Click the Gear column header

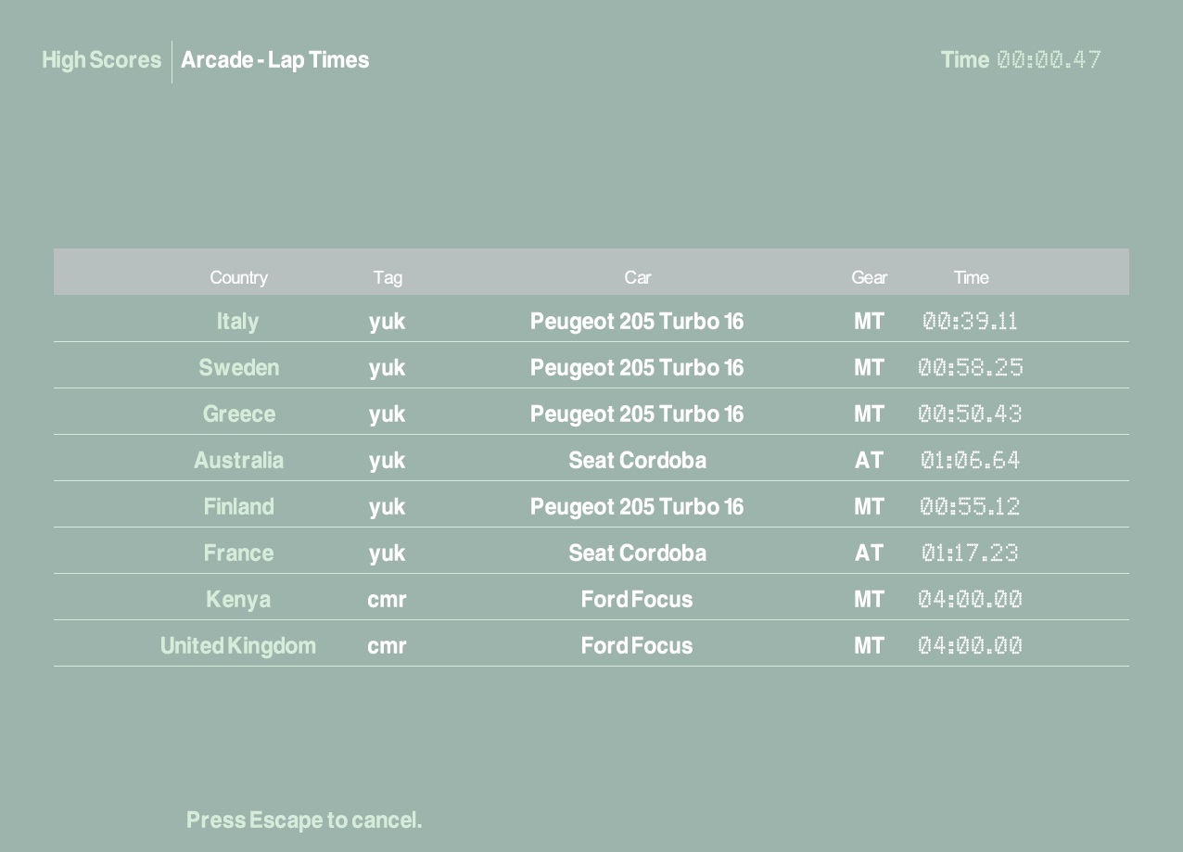tap(869, 277)
